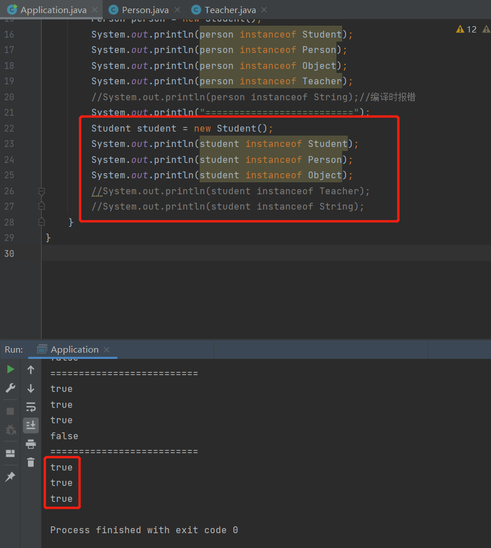The width and height of the screenshot is (491, 548).
Task: Click 'student instanceof Person' expression line 24
Action: pos(270,160)
